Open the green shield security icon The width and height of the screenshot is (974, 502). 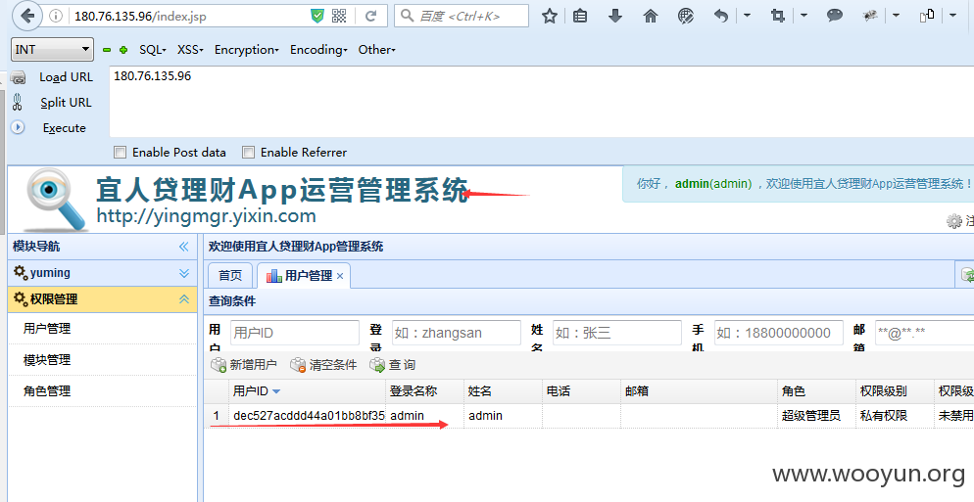(317, 16)
